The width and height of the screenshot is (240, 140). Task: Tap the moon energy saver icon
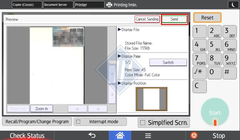[233, 5]
